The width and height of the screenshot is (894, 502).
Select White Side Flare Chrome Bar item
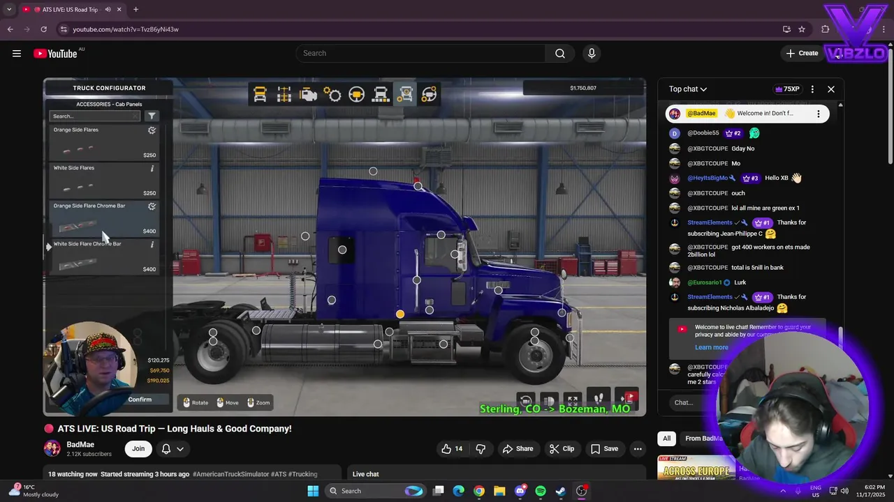[x=105, y=257]
